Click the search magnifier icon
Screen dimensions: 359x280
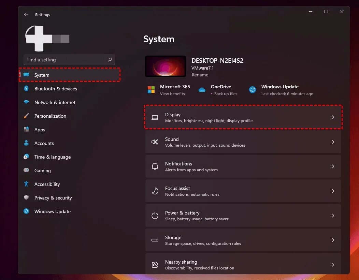point(110,60)
